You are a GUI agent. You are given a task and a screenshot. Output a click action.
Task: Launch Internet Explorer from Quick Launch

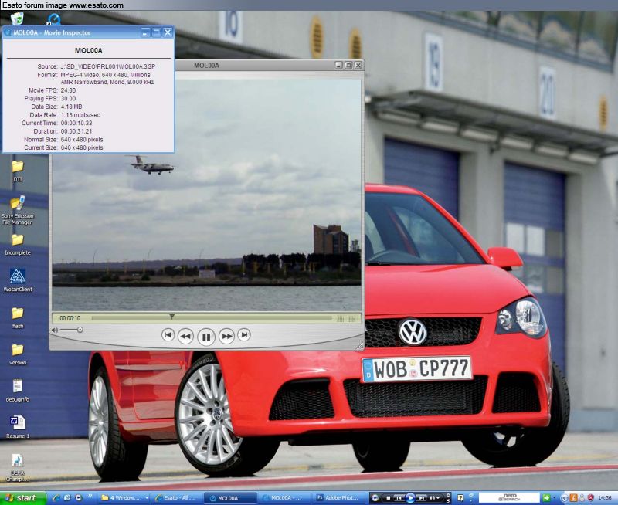click(x=55, y=498)
